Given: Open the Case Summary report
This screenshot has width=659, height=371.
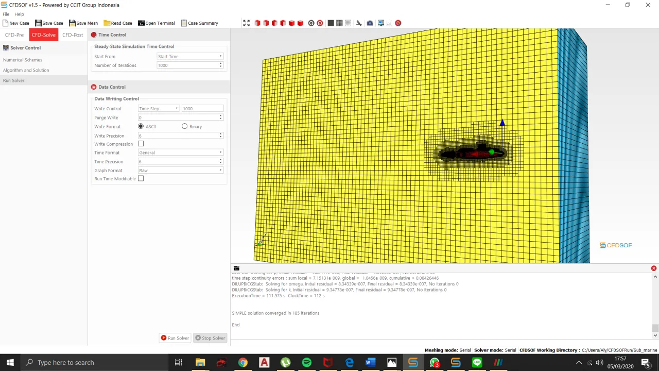Looking at the screenshot, I should click(199, 23).
